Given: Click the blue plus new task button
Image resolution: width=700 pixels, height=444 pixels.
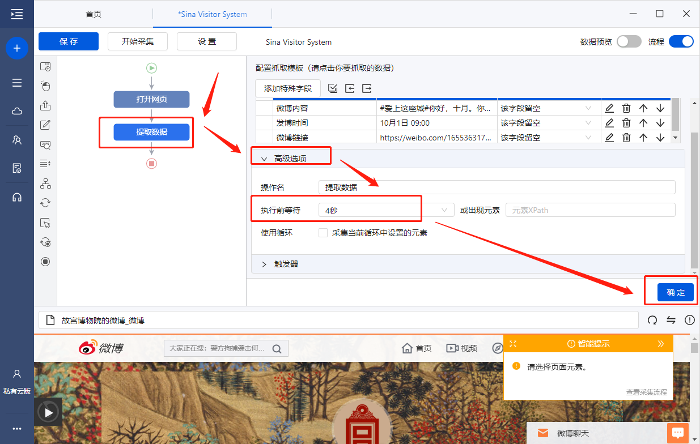Looking at the screenshot, I should pyautogui.click(x=17, y=48).
